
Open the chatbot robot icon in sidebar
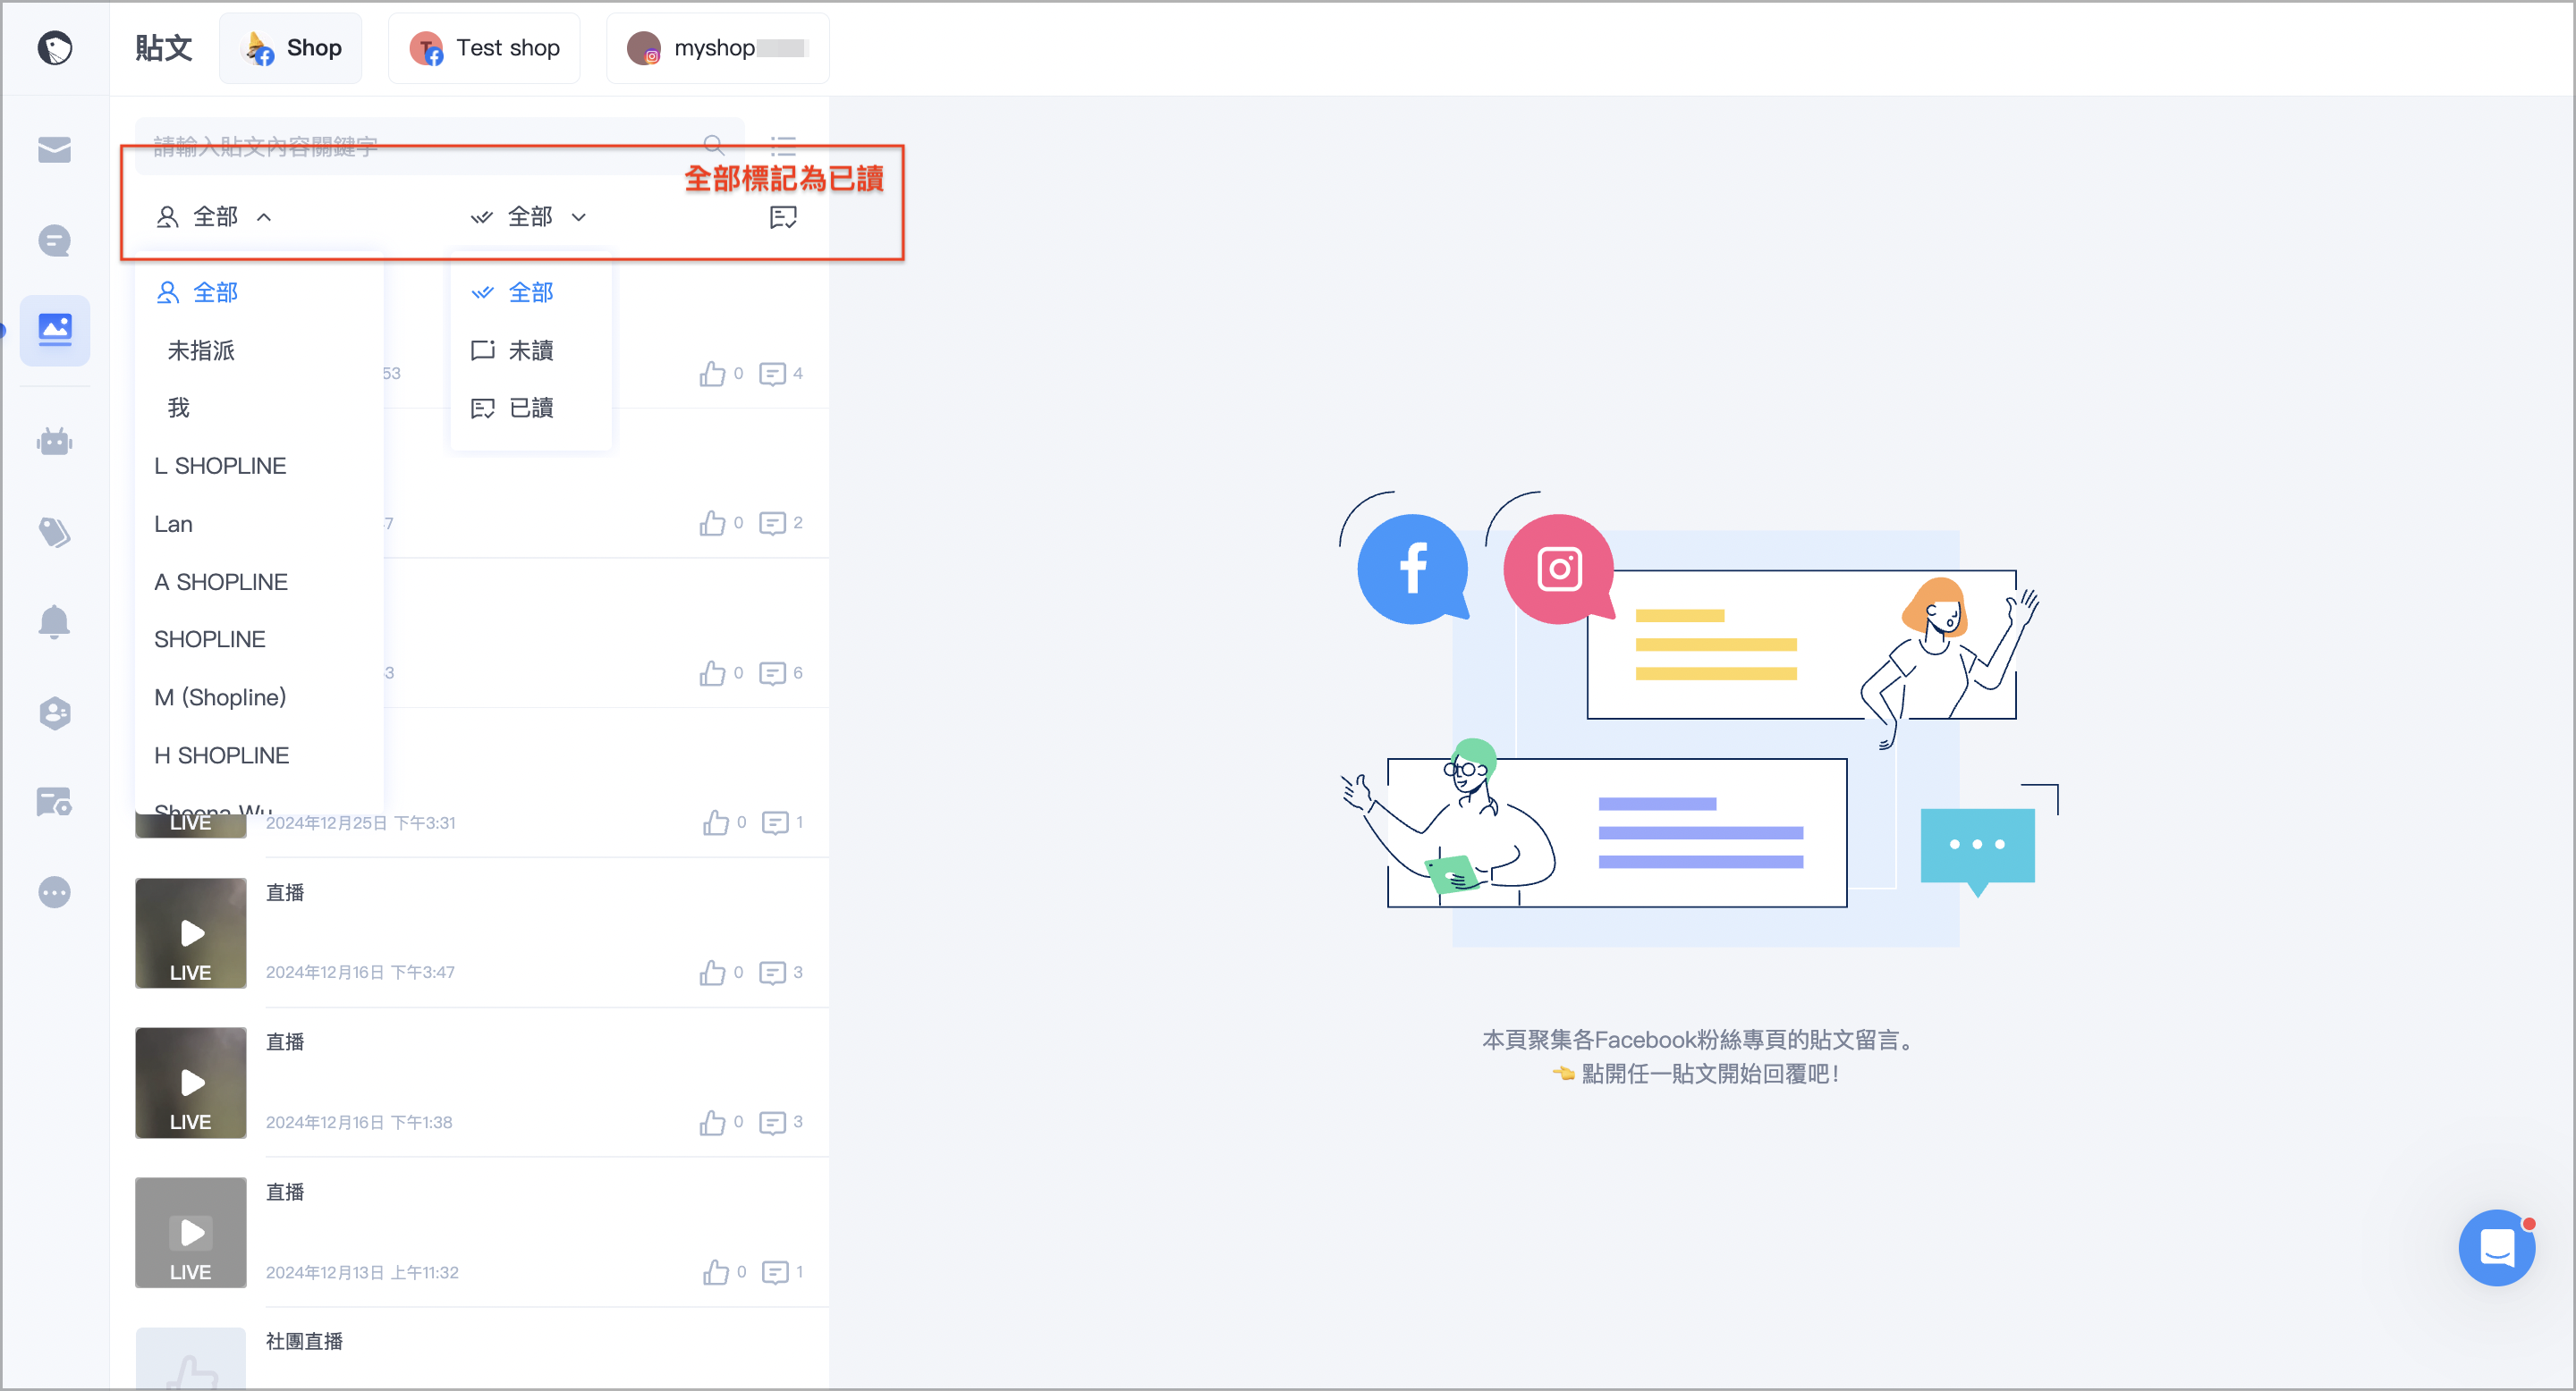click(x=54, y=441)
